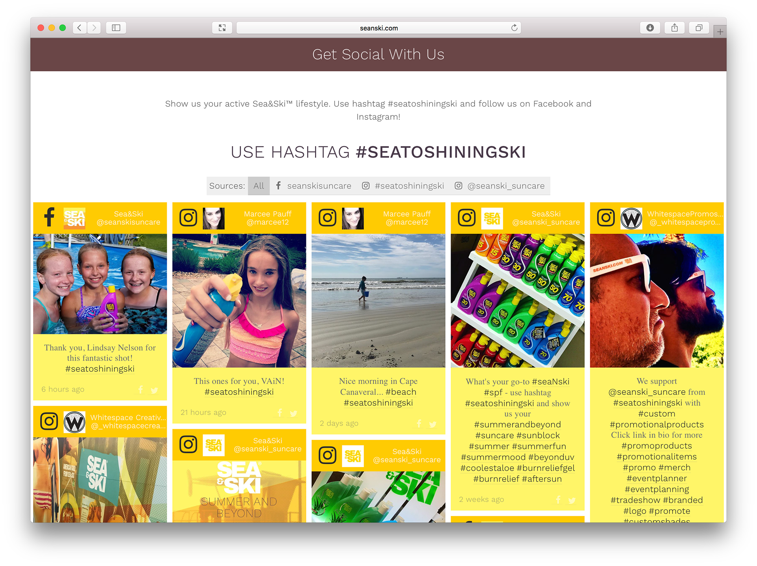Click the Facebook icon on Sea&Ski post
This screenshot has height=566, width=757.
pos(49,218)
